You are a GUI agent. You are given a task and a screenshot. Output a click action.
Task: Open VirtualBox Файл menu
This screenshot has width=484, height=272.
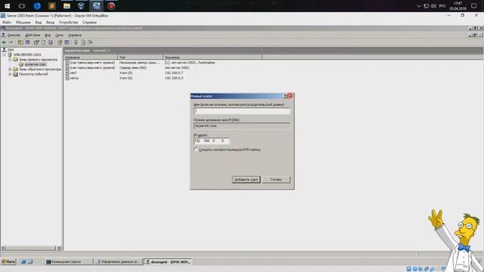coord(7,22)
